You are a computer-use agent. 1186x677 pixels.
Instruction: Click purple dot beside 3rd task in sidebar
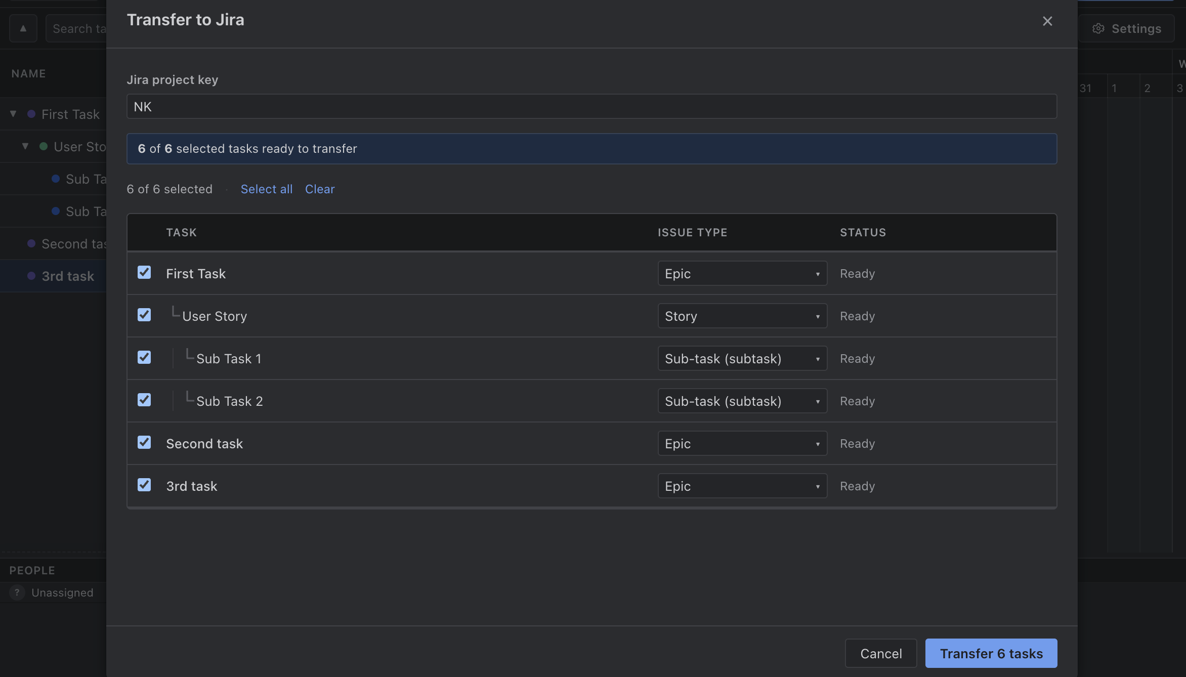click(31, 276)
